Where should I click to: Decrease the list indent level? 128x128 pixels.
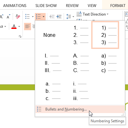click(52, 17)
